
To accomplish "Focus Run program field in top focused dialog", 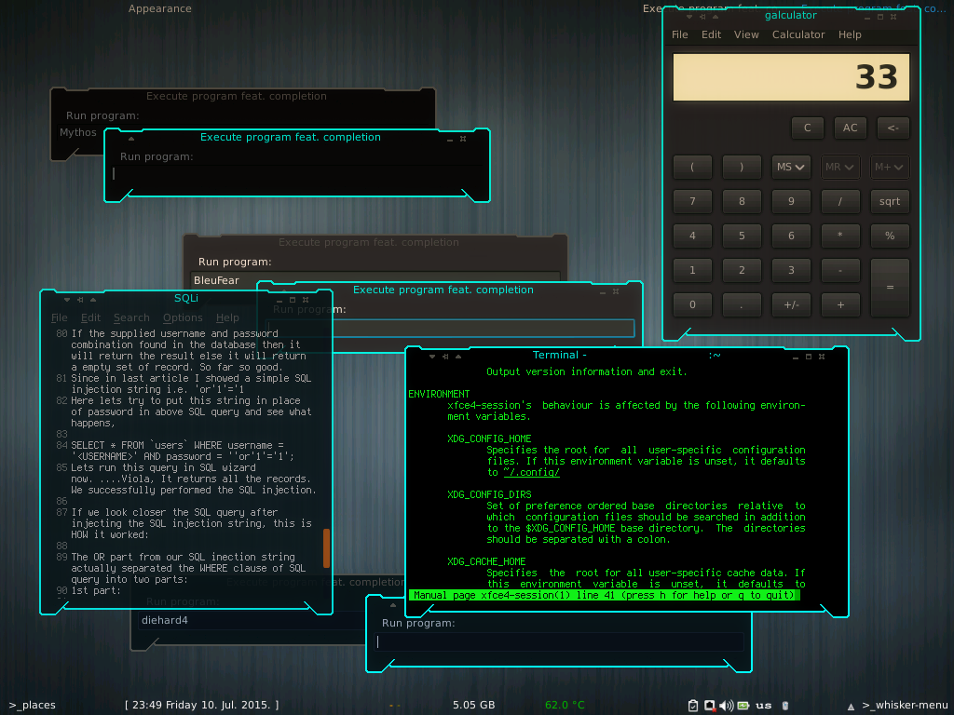I will (298, 174).
